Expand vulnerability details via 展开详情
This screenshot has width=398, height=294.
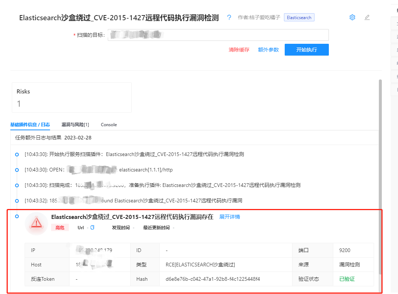230,217
